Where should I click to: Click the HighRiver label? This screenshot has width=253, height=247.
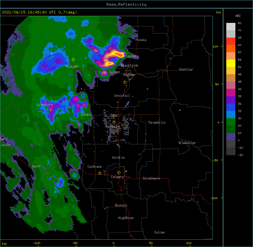click(x=126, y=218)
